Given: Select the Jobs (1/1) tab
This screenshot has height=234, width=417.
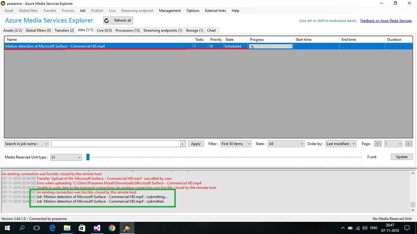Looking at the screenshot, I should pos(86,30).
